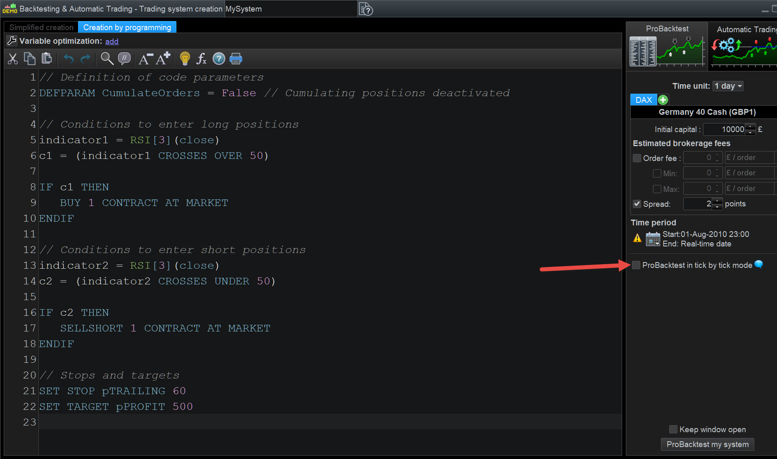
Task: Increment the Initial capital stepper
Action: tap(751, 126)
